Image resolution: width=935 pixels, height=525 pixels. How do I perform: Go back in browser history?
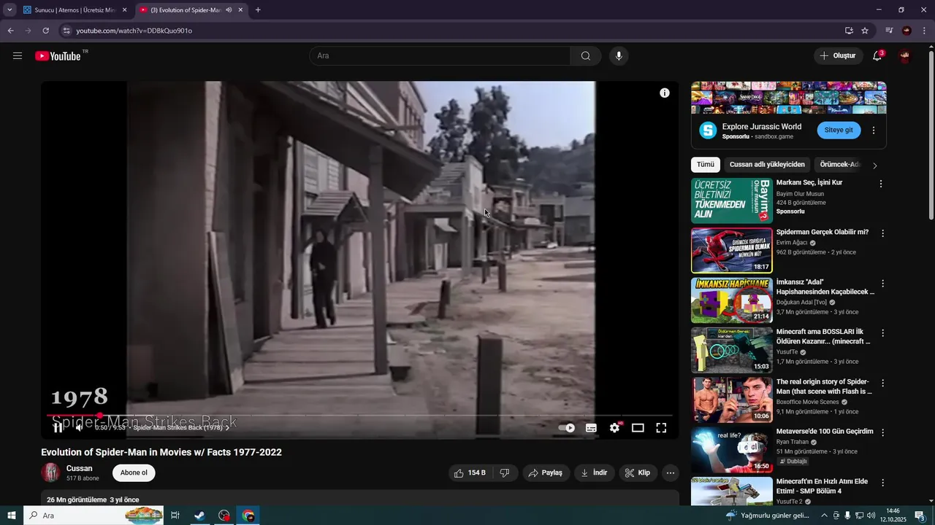(10, 31)
